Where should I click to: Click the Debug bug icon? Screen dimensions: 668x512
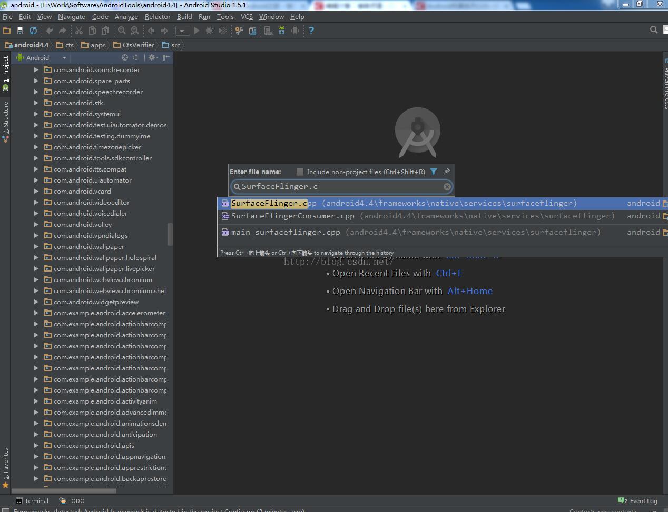pos(210,31)
